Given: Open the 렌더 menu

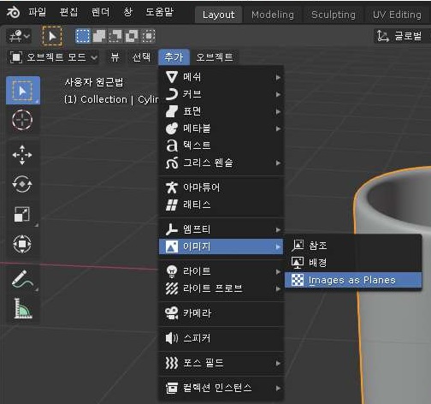Looking at the screenshot, I should coord(100,12).
